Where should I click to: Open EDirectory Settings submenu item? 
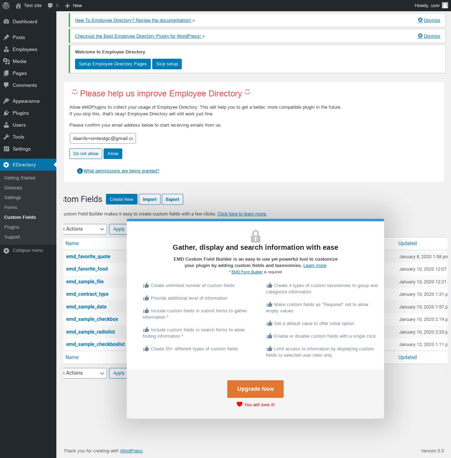pyautogui.click(x=13, y=198)
